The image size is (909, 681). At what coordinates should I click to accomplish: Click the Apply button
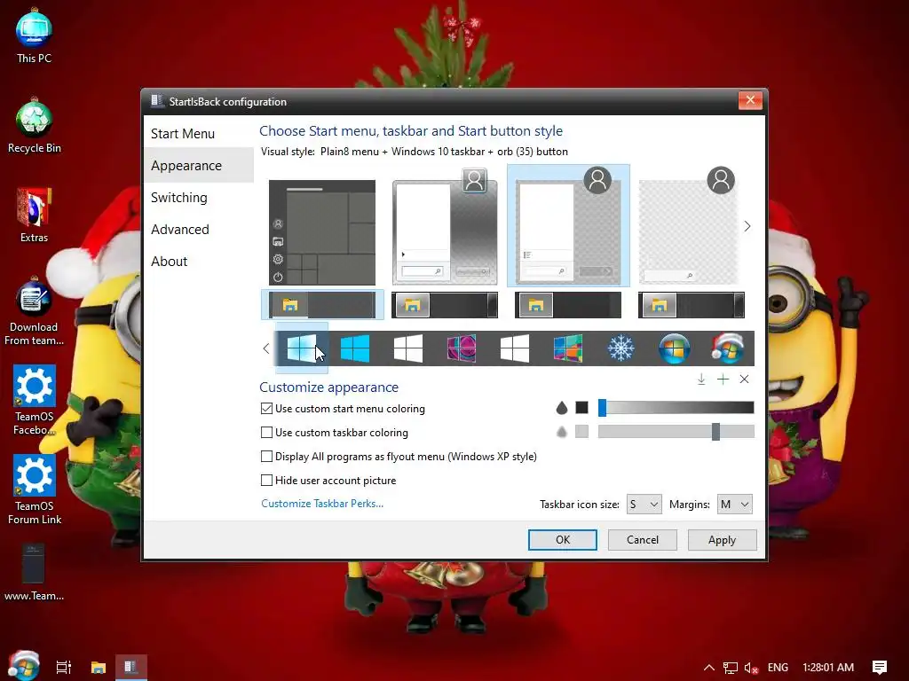pyautogui.click(x=722, y=540)
